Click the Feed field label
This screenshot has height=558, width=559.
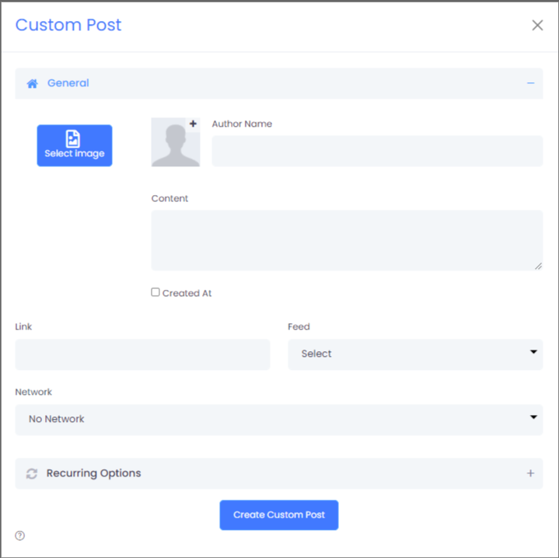coord(299,326)
